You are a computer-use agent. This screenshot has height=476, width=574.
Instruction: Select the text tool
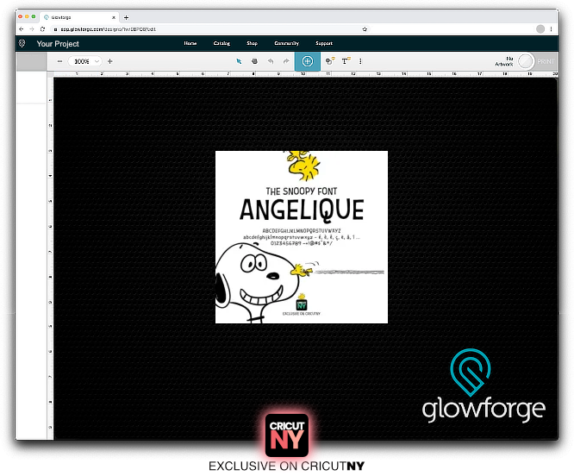click(x=346, y=61)
